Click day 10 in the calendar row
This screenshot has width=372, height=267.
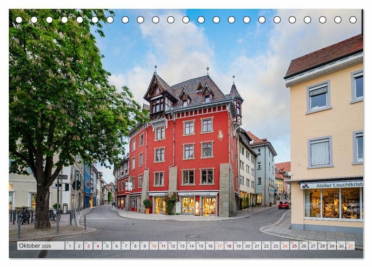[x=153, y=246]
